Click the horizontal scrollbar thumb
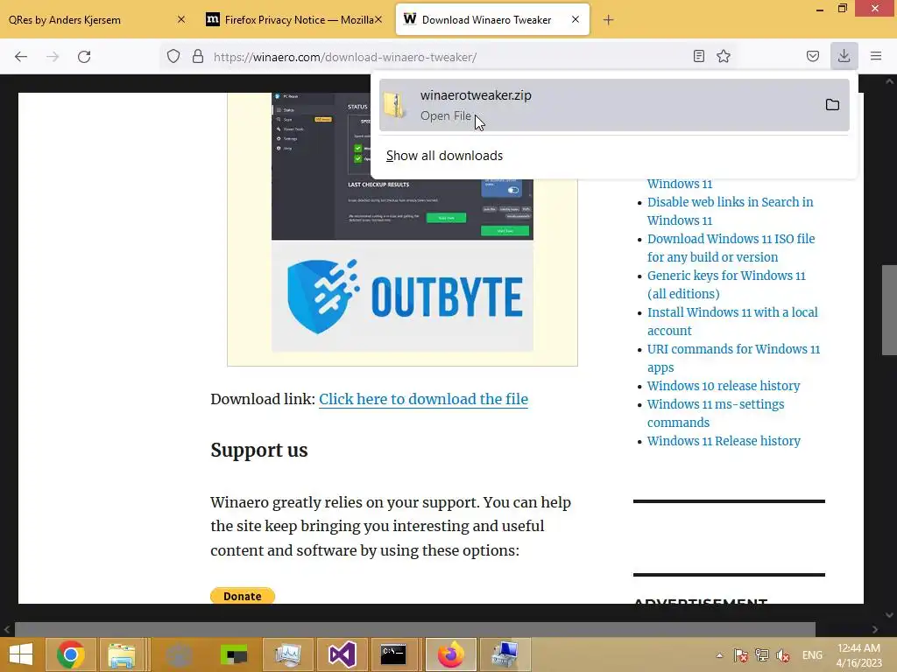897x672 pixels. (414, 629)
